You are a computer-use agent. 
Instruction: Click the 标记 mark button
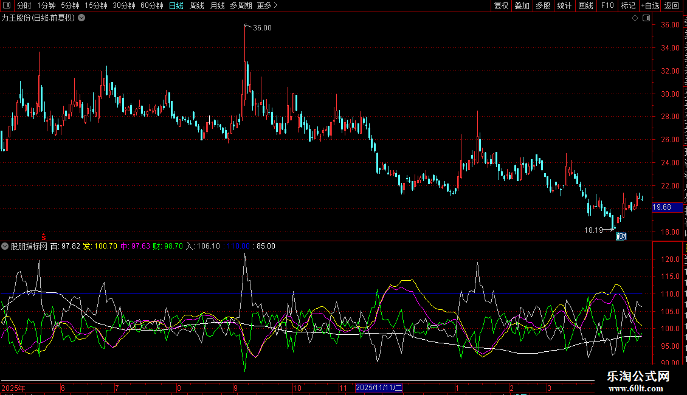pyautogui.click(x=628, y=5)
